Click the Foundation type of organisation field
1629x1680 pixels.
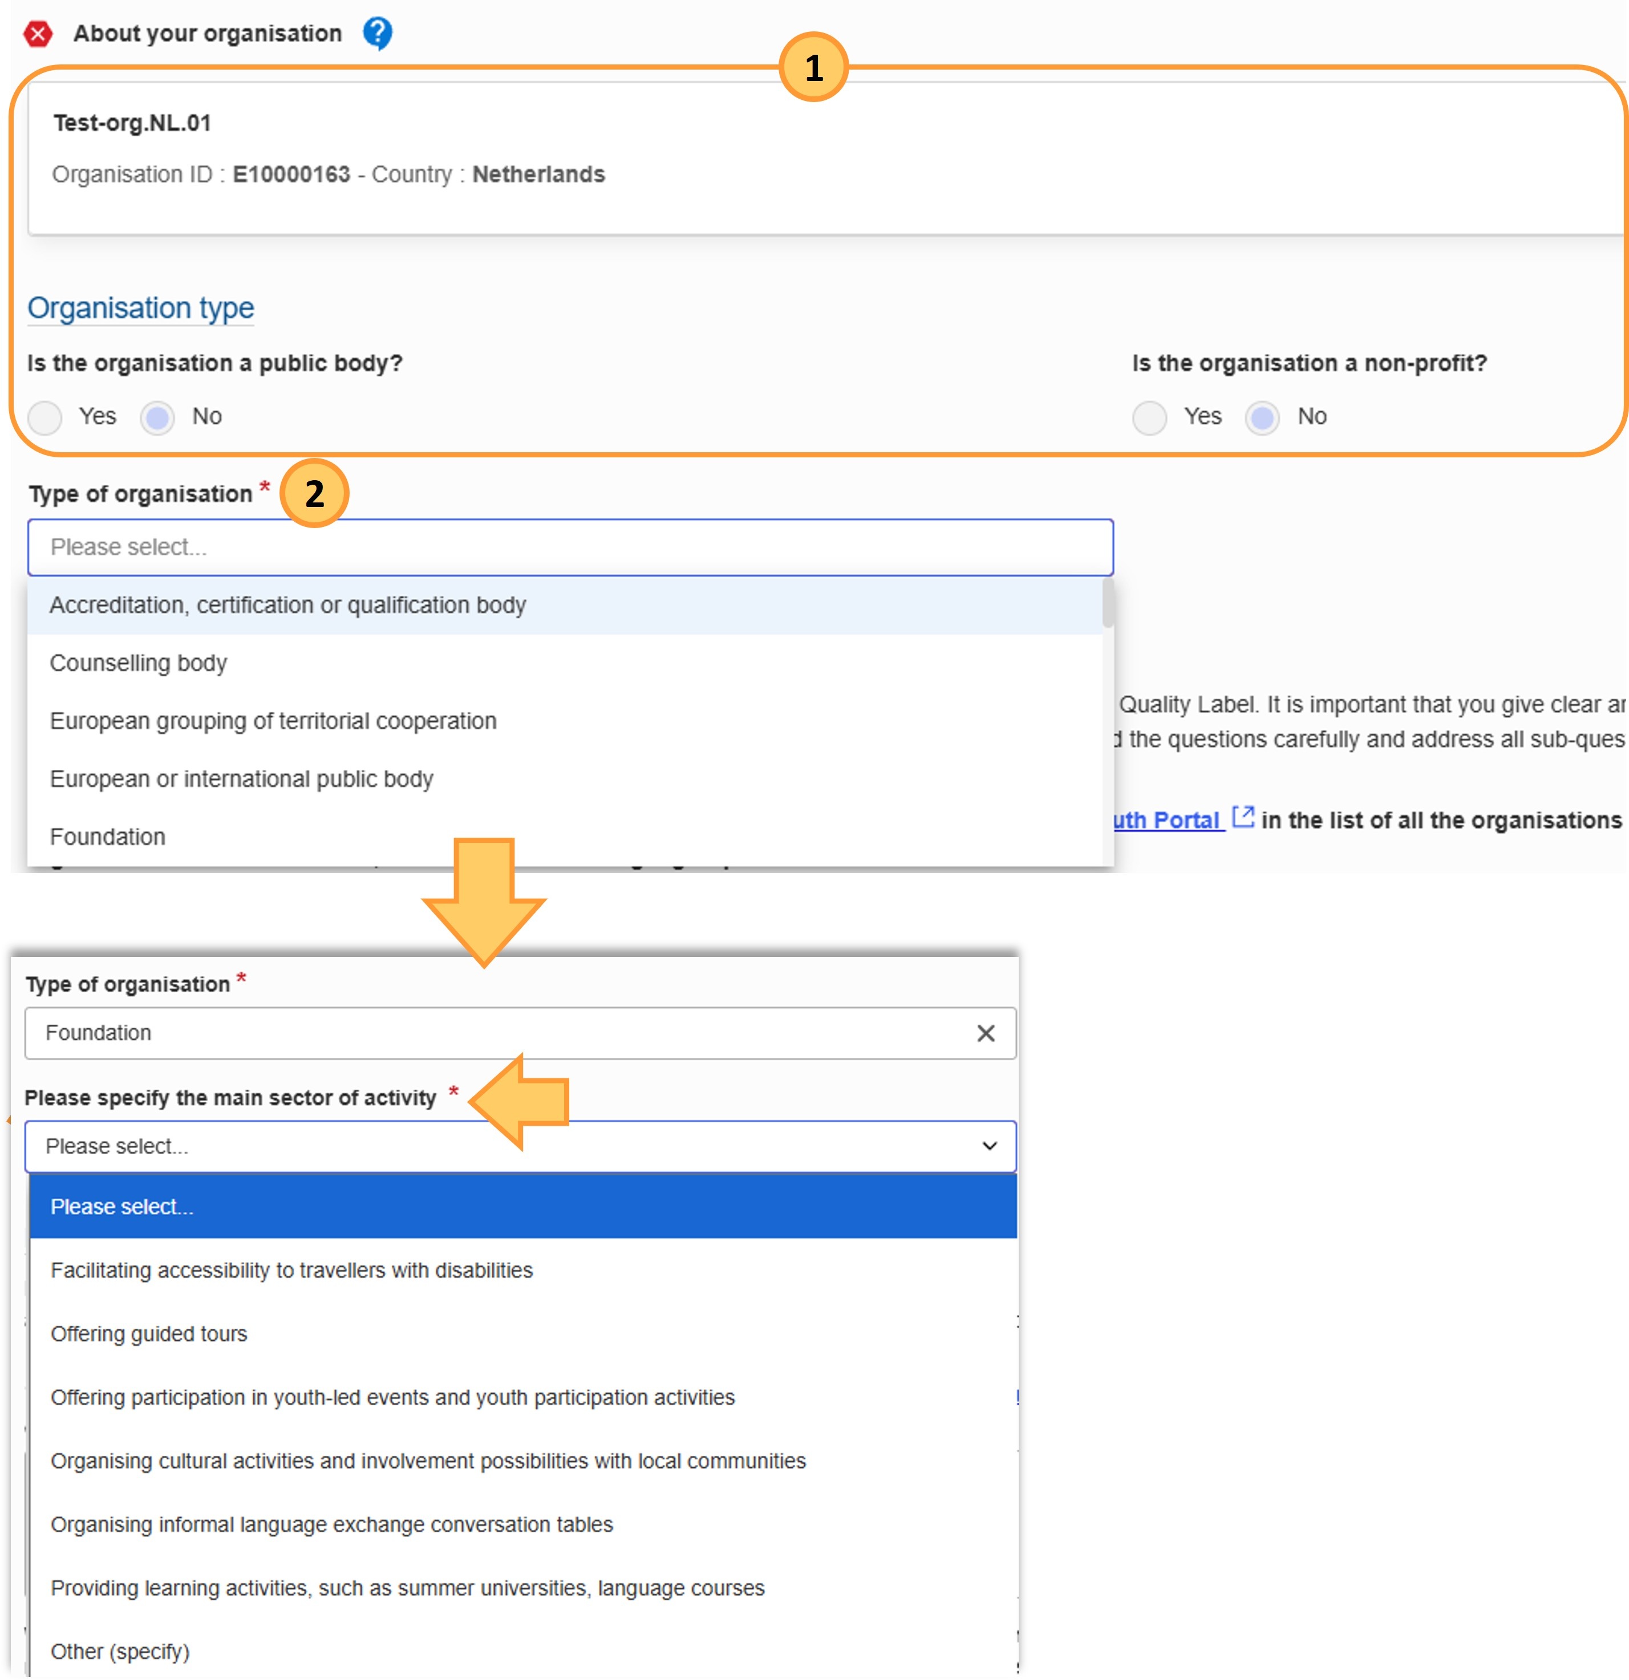(497, 1033)
